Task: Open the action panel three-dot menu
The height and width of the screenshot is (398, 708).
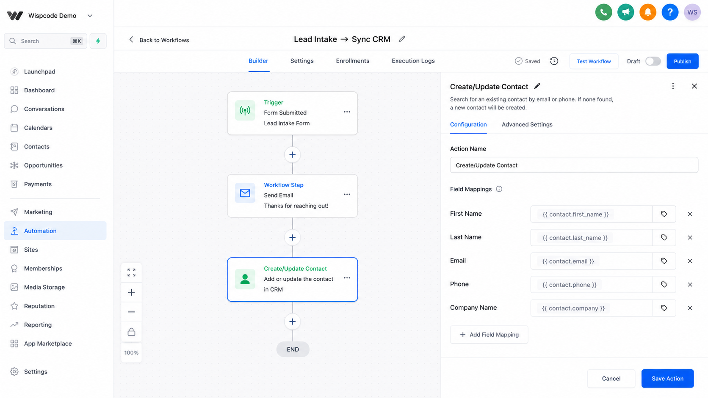Action: [673, 86]
